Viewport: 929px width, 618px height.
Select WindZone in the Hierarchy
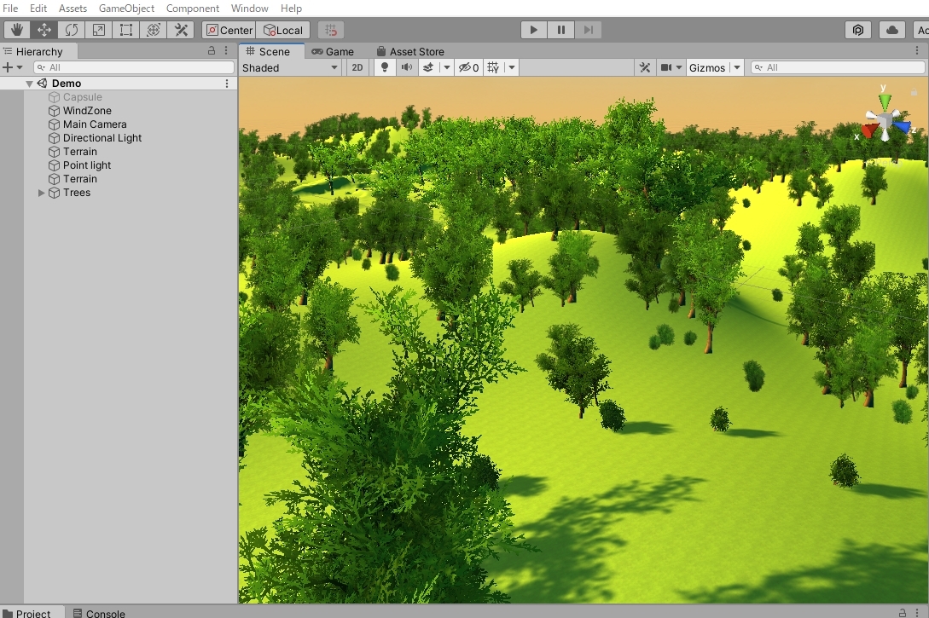point(87,111)
